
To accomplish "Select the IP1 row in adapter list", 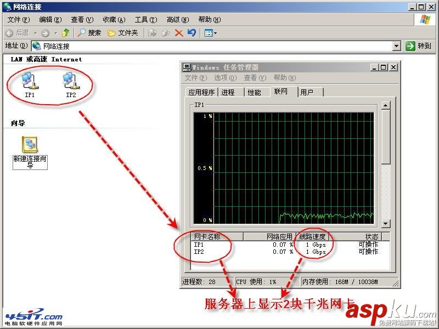I will click(290, 245).
